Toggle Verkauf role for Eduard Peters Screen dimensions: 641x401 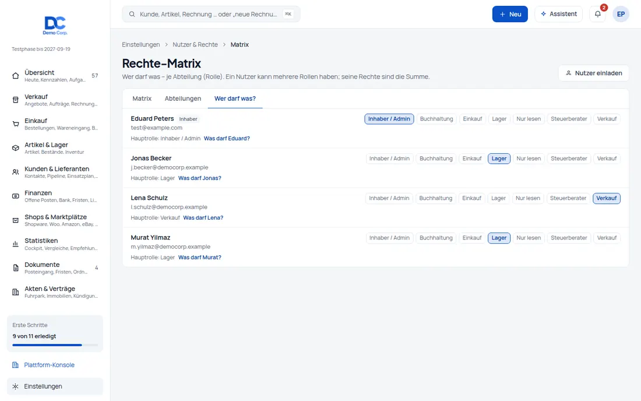pos(607,119)
